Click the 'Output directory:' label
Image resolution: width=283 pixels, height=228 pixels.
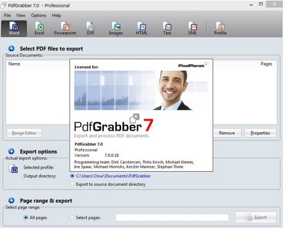click(40, 176)
